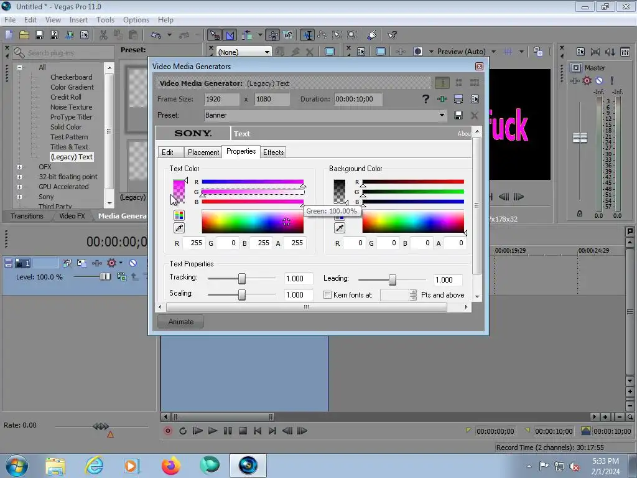Open the Tools menu
The height and width of the screenshot is (478, 637).
(105, 19)
